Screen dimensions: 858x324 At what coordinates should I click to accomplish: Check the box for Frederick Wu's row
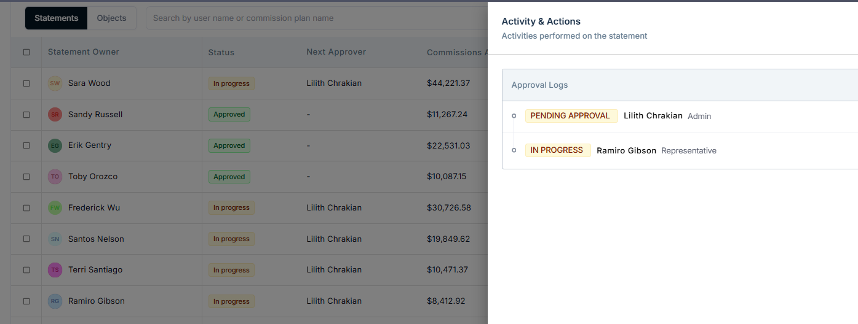pyautogui.click(x=26, y=208)
